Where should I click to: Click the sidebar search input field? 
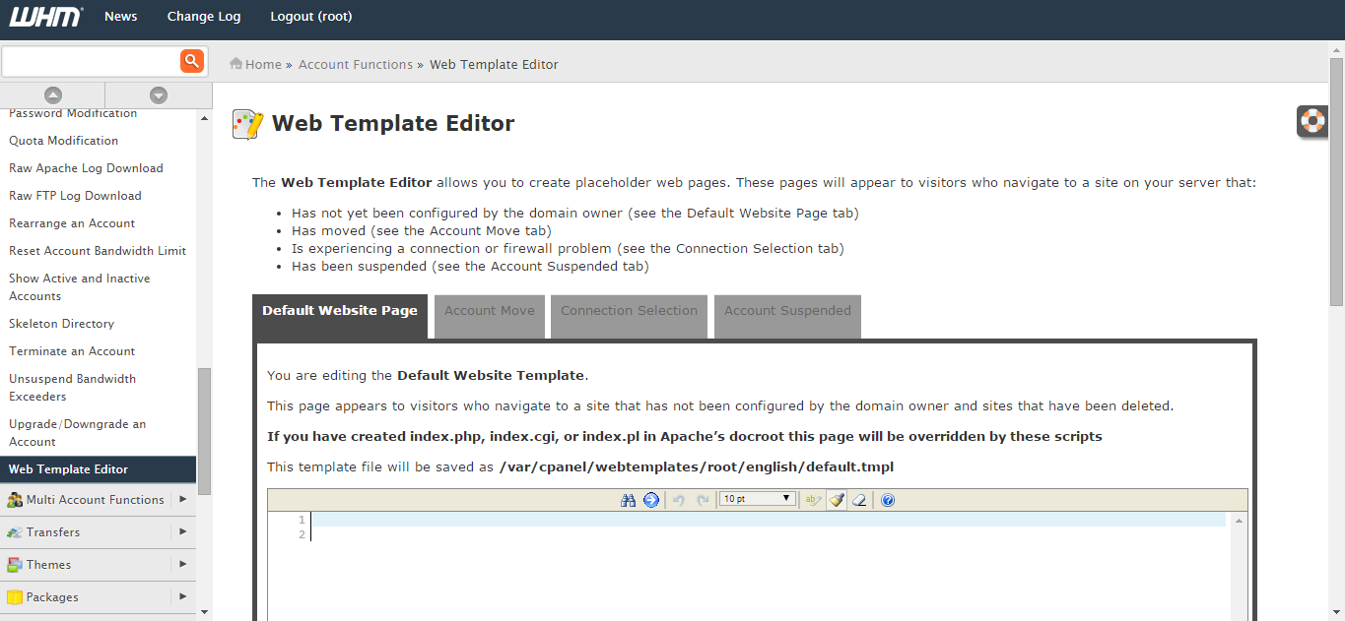91,61
